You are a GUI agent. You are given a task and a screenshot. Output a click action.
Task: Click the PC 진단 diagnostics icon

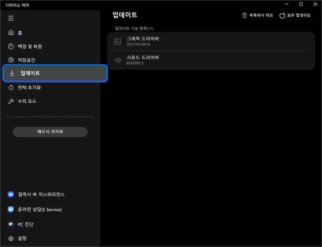(x=11, y=224)
